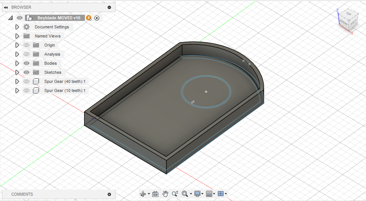Click the Zoom Window/Fit magnifier icon
The width and height of the screenshot is (366, 201).
point(185,194)
